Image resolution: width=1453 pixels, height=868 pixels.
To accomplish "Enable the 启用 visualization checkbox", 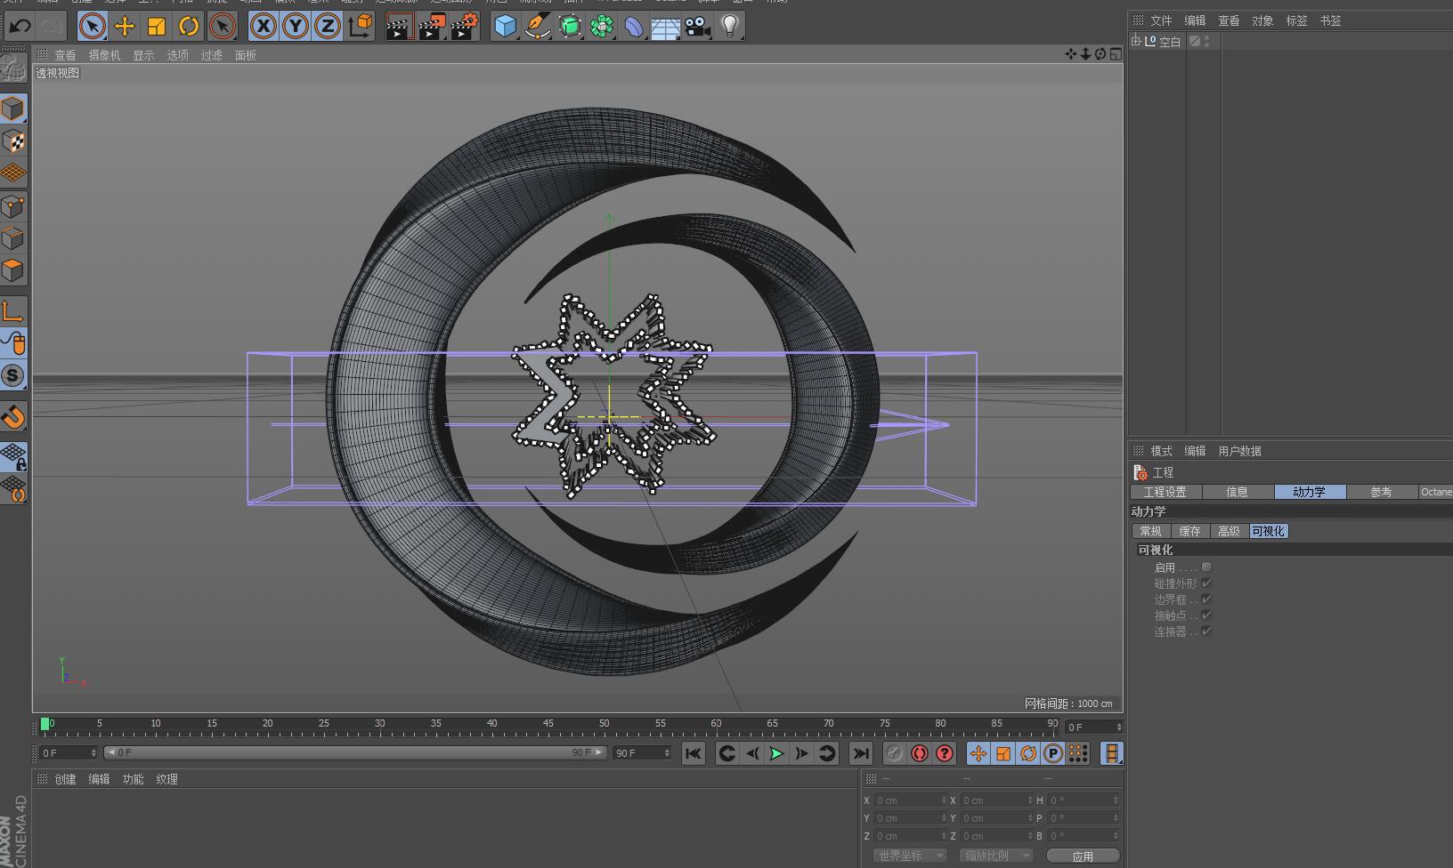I will pos(1206,567).
